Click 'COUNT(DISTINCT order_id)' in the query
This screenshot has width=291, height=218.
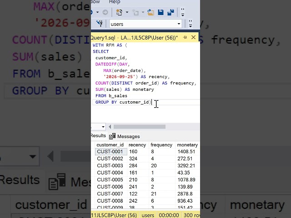pos(127,83)
